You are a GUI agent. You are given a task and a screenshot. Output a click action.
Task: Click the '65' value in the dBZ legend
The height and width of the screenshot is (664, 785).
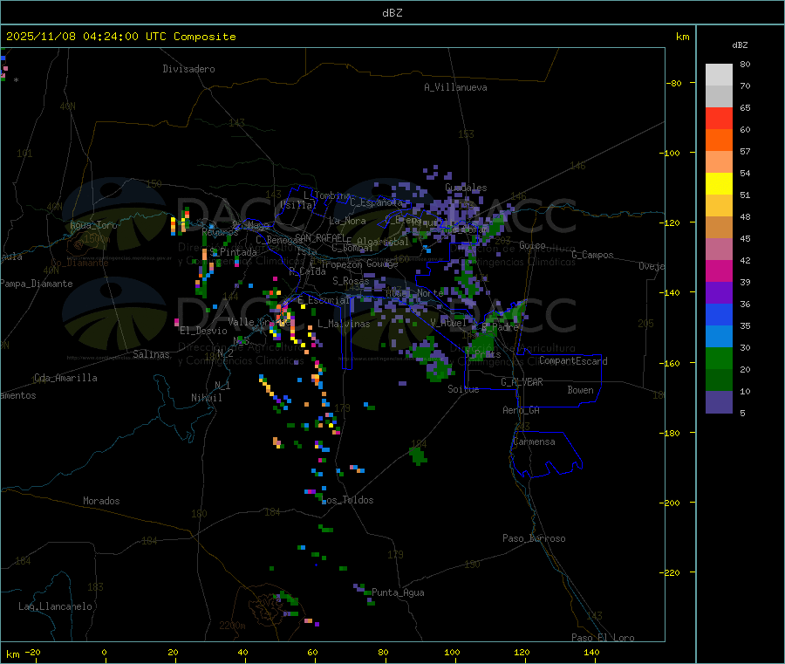point(745,107)
